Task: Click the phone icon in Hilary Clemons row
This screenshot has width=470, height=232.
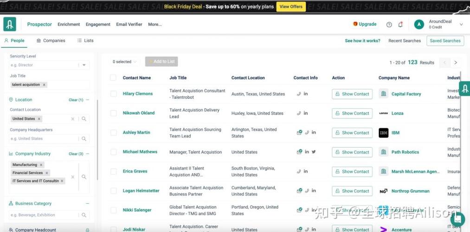Action: [x=299, y=94]
